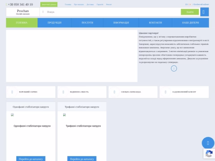The width and height of the screenshot is (215, 161).
Task: Open Особистий кабінет account link
Action: (x=201, y=4)
